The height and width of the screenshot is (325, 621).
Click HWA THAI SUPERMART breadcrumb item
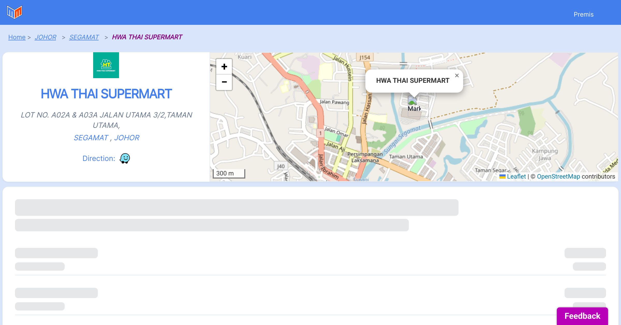147,37
